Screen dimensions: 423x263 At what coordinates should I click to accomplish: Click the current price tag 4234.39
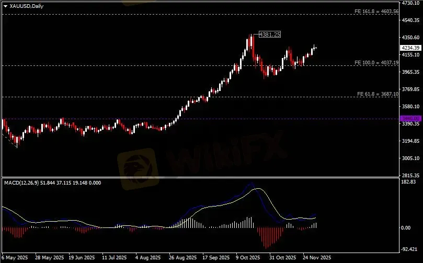click(x=410, y=48)
